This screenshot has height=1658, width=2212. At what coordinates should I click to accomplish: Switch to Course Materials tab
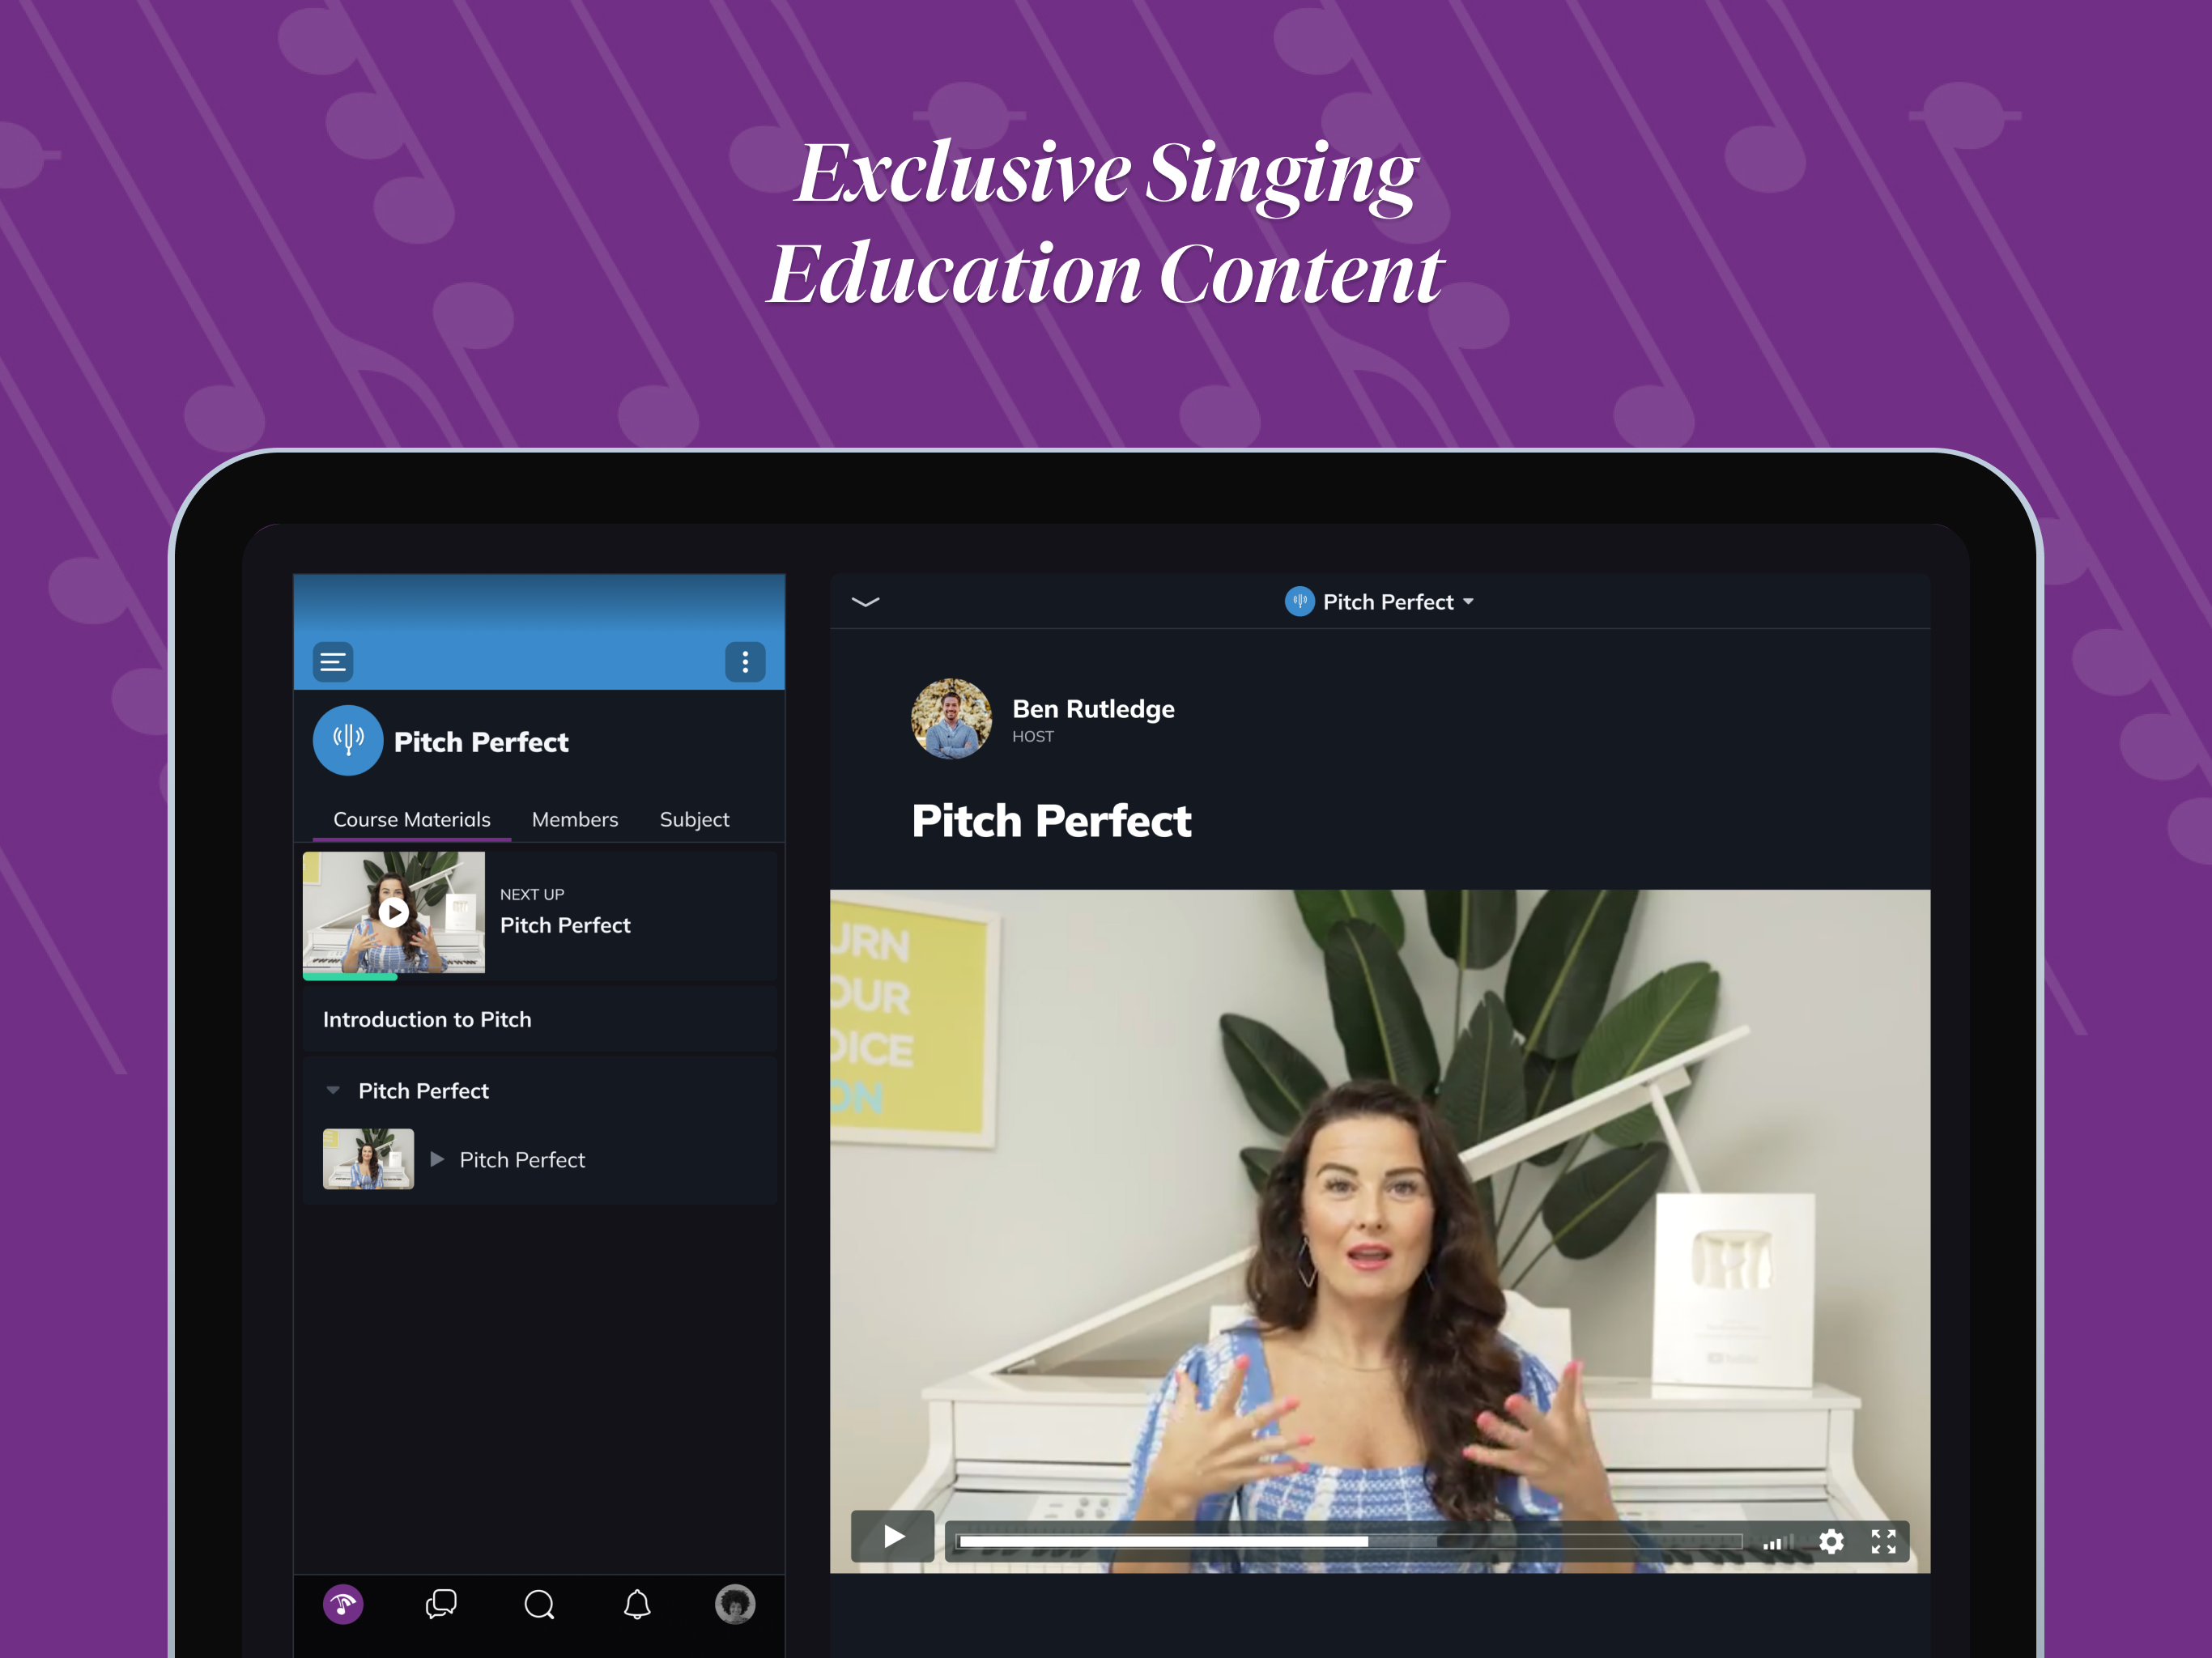tap(412, 819)
